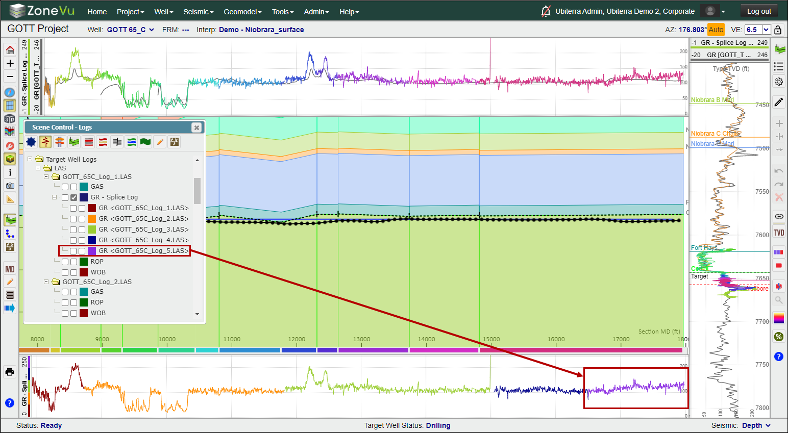Open the 3D view tool
This screenshot has height=433, width=788.
[10, 119]
